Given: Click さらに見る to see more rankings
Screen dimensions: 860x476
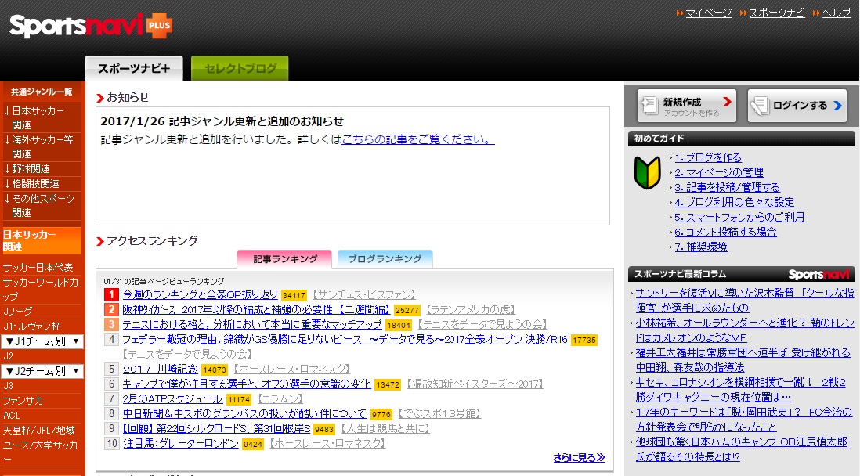Looking at the screenshot, I should [x=579, y=457].
